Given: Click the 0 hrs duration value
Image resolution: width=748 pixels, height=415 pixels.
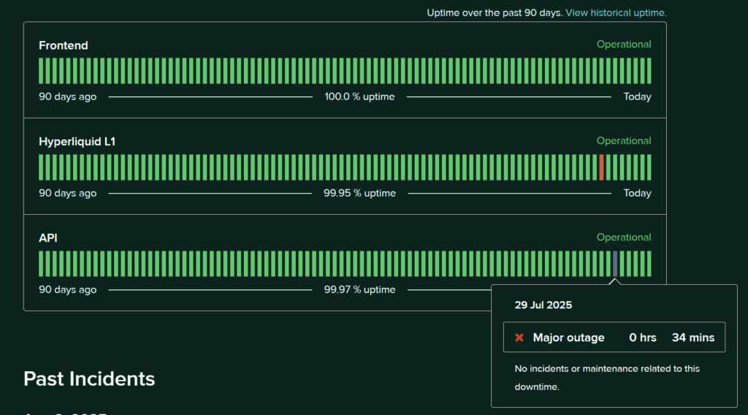Looking at the screenshot, I should (643, 338).
